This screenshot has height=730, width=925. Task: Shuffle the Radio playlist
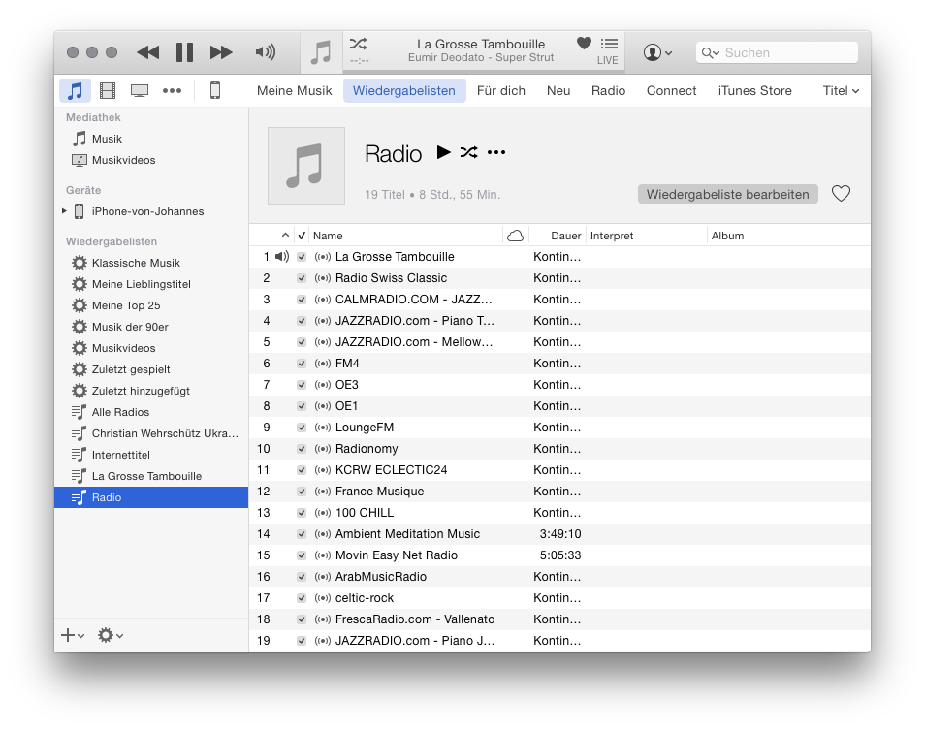click(469, 153)
